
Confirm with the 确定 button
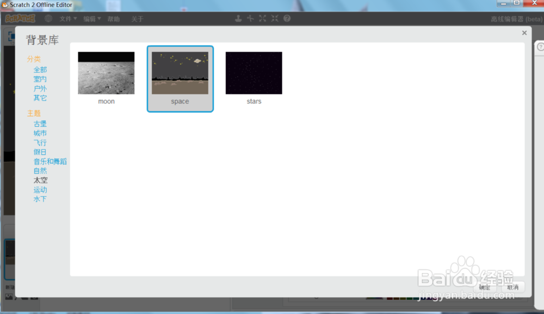[484, 287]
